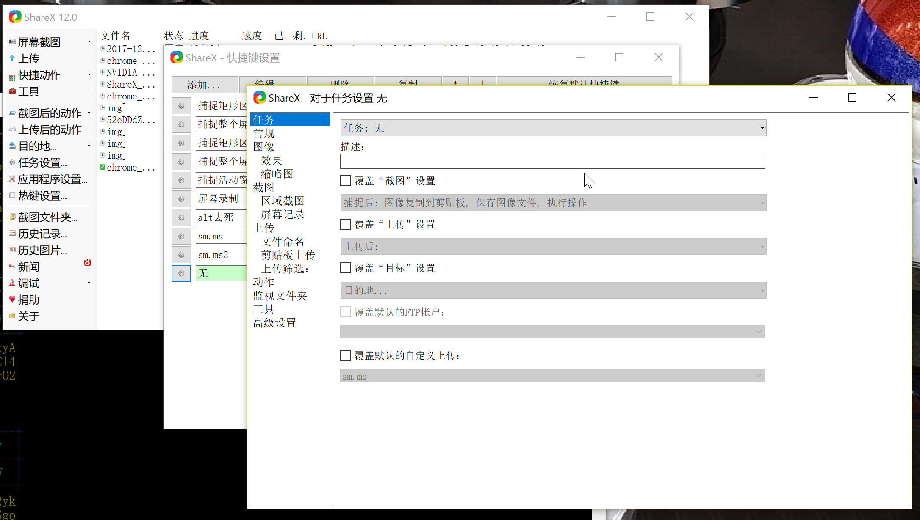Viewport: 920px width, 520px height.
Task: Click the 上传 upload arrow icon
Action: tap(12, 58)
